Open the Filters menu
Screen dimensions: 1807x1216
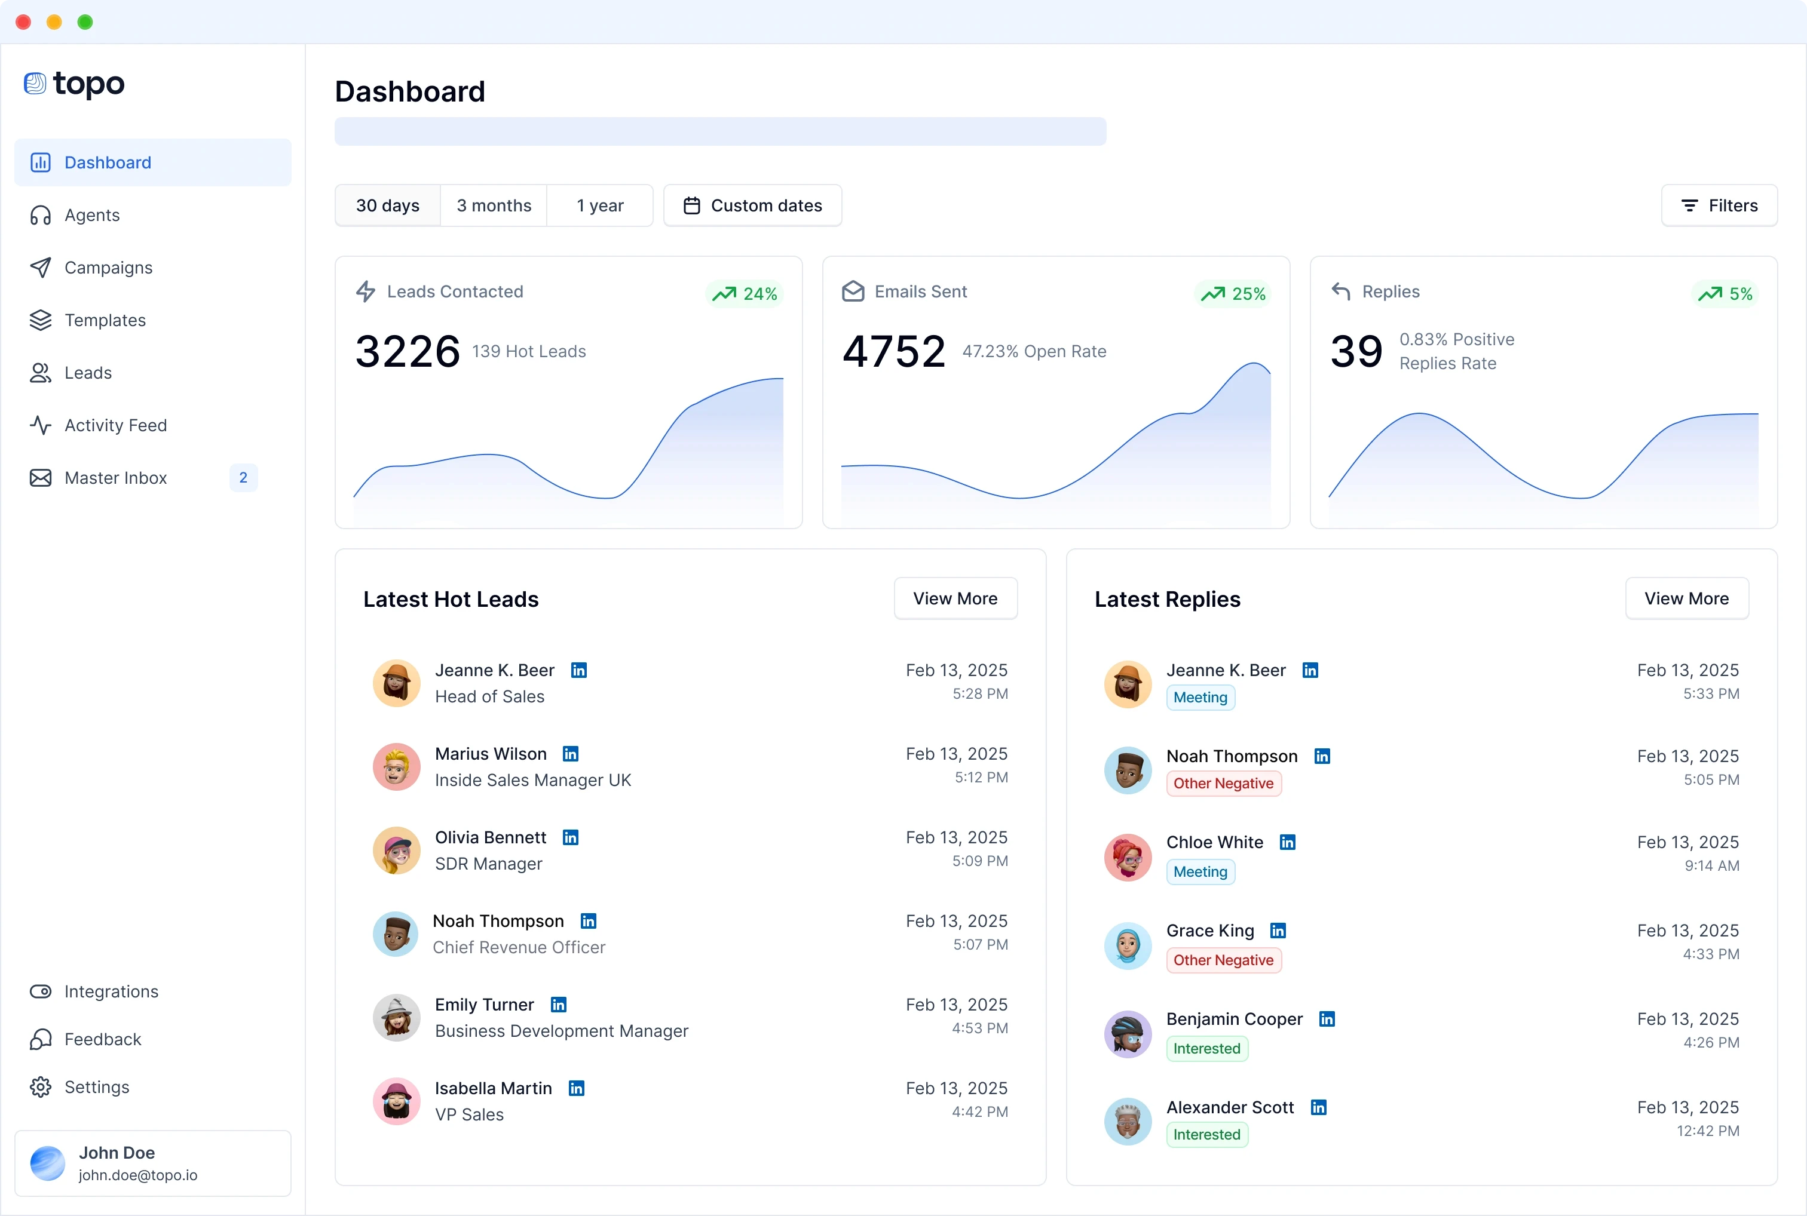coord(1719,205)
